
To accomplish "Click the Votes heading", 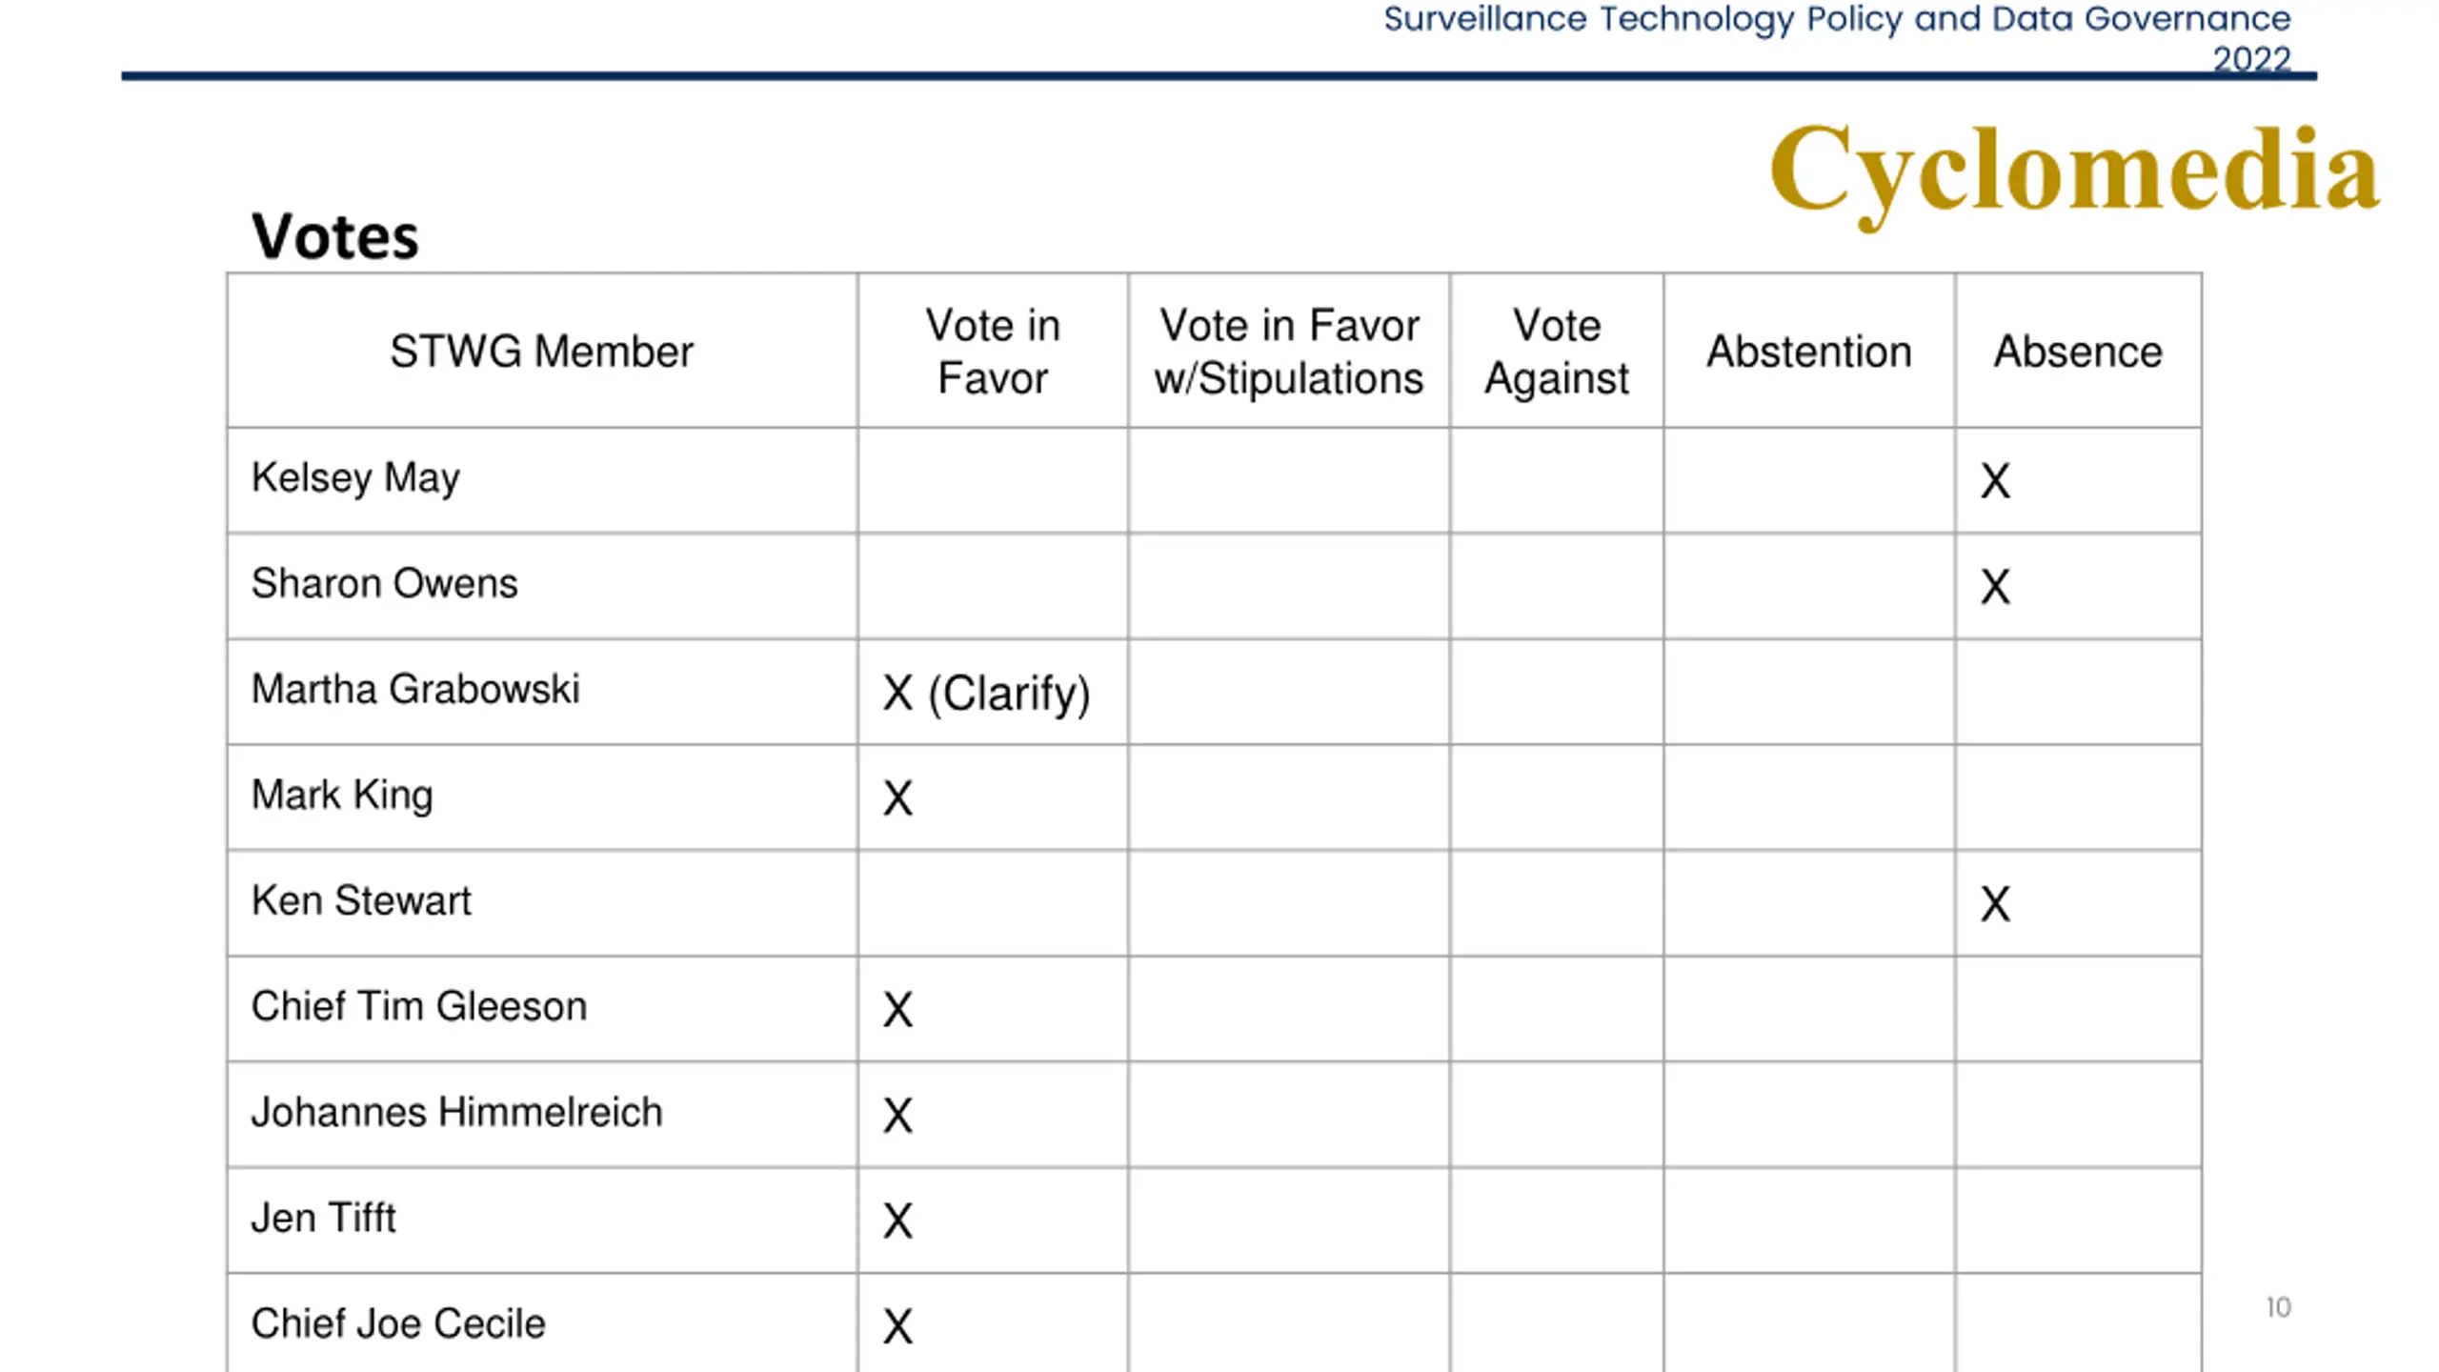I will (x=334, y=236).
